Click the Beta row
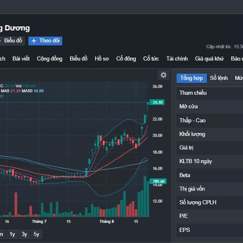Screen dimensions: 243x243 [x=210, y=175]
